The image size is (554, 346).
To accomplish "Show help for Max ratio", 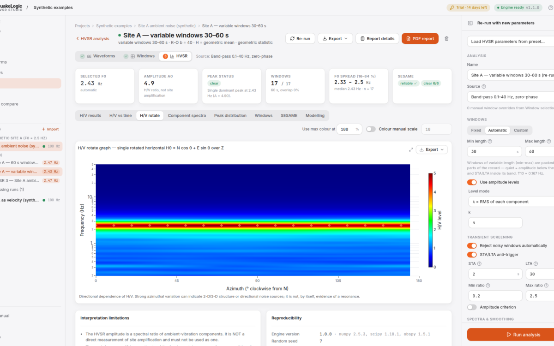I will (546, 286).
